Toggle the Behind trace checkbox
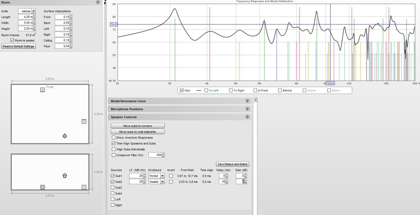This screenshot has height=215, width=420. (x=280, y=90)
